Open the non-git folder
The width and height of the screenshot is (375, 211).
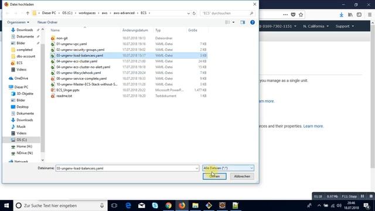[x=62, y=38]
